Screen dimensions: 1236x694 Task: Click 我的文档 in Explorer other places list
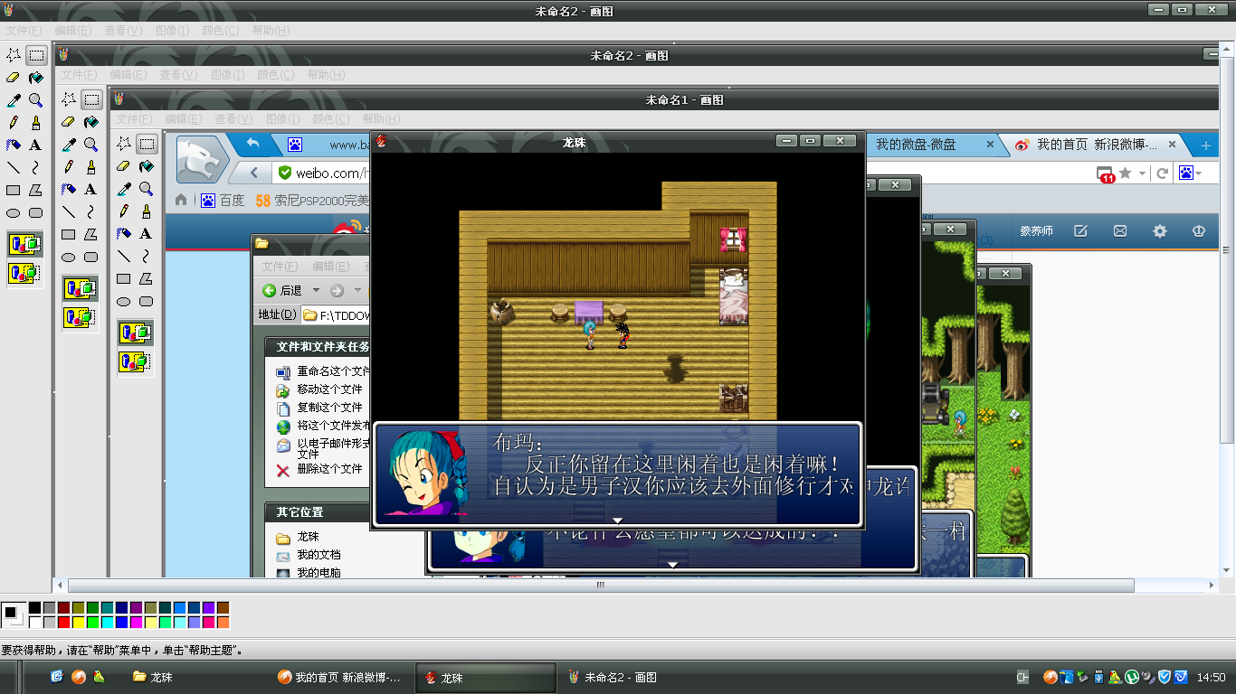(319, 555)
